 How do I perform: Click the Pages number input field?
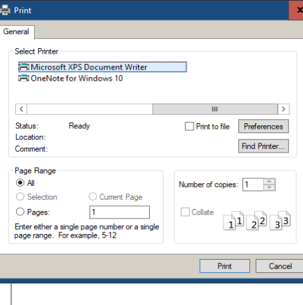[119, 212]
